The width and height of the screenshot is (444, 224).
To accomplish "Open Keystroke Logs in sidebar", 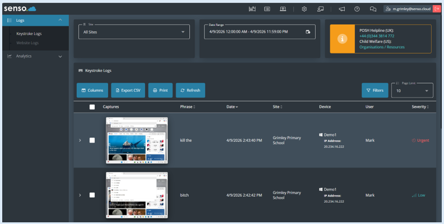I will tap(29, 34).
